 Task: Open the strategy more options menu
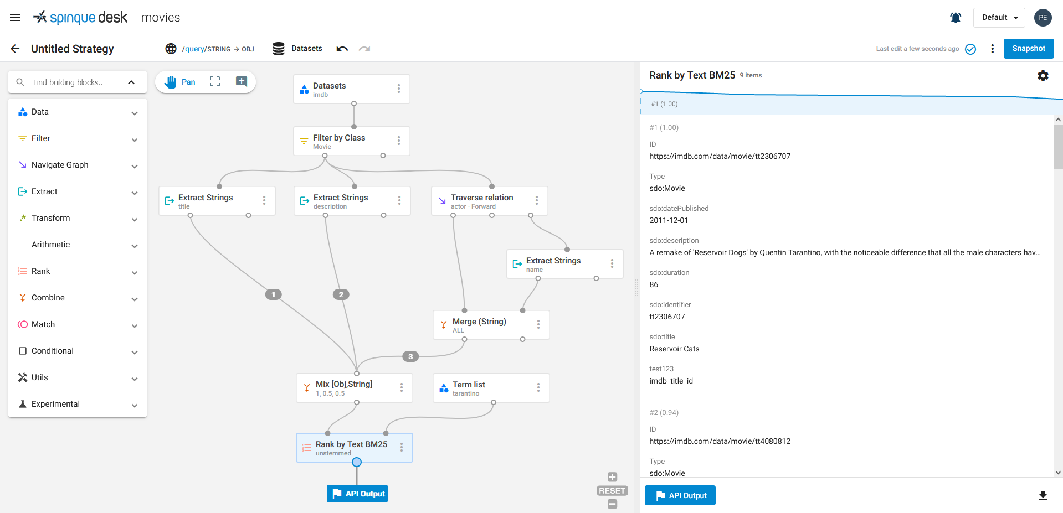(992, 49)
